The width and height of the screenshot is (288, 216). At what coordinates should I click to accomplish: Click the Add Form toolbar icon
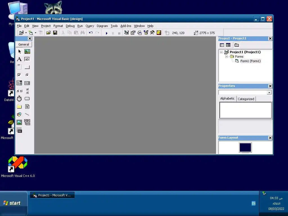pos(31,33)
